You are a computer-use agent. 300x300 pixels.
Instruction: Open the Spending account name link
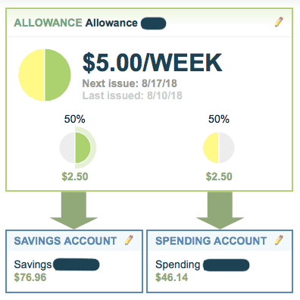coord(178,264)
